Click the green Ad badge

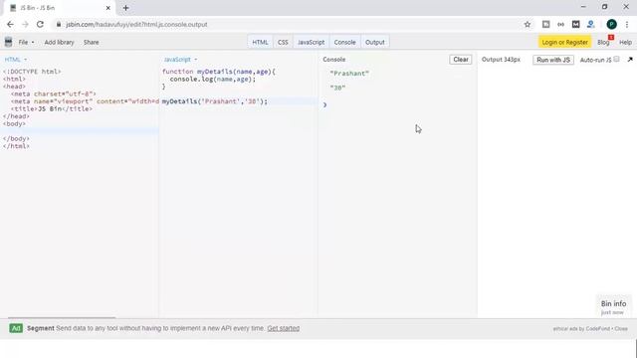pos(16,328)
